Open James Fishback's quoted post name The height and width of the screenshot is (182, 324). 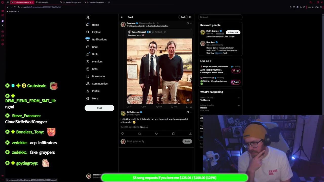point(139,32)
